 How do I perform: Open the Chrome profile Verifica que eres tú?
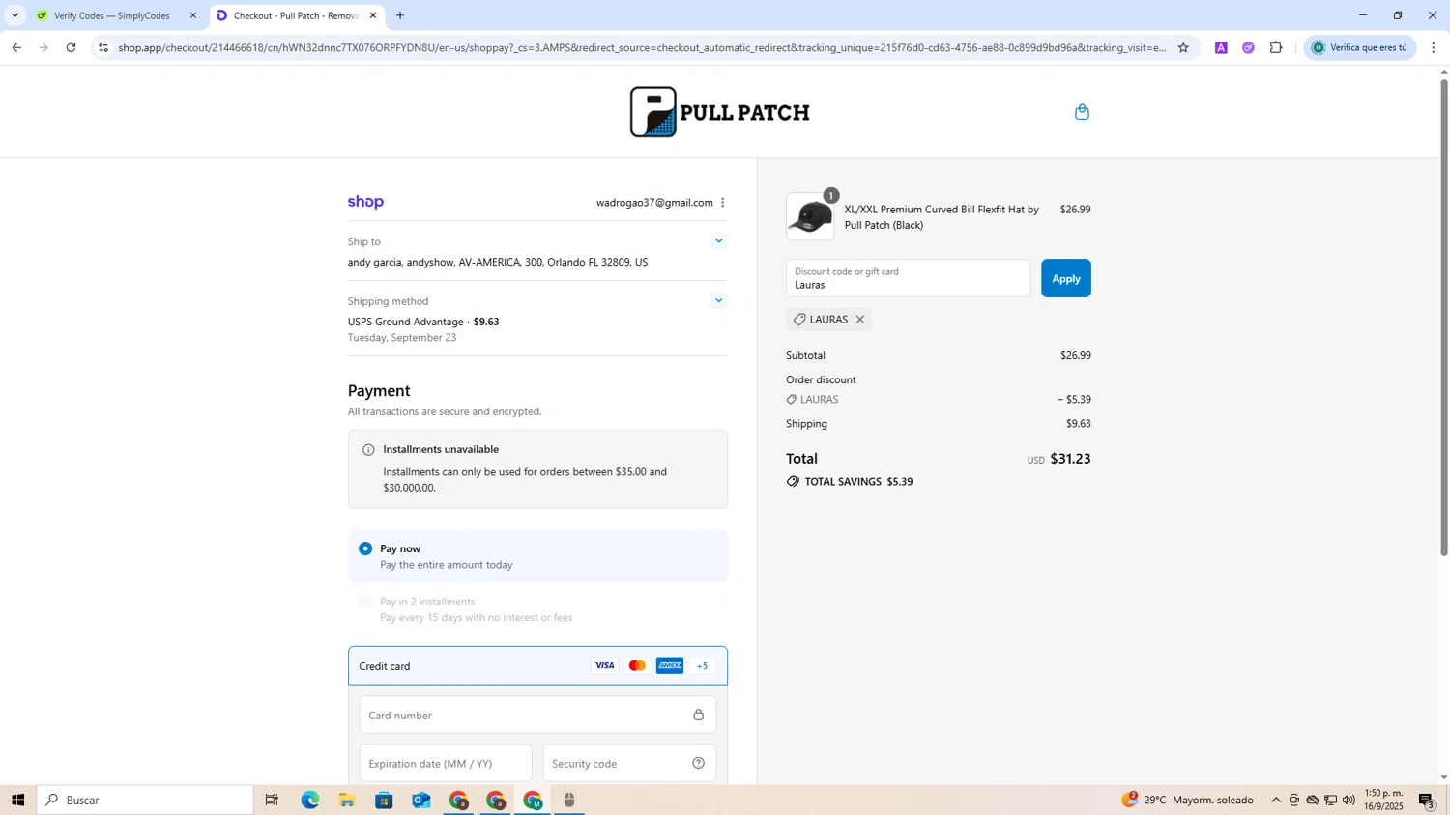point(1360,47)
